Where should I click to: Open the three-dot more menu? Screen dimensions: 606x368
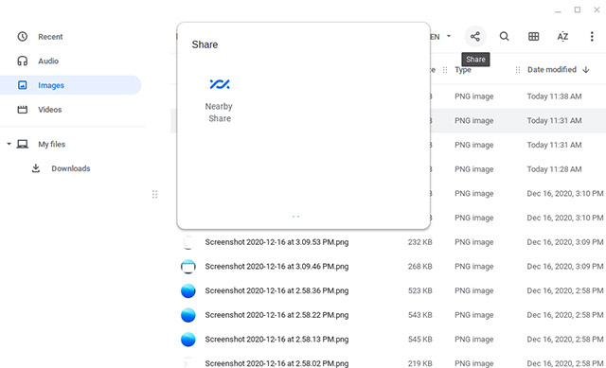coord(591,37)
